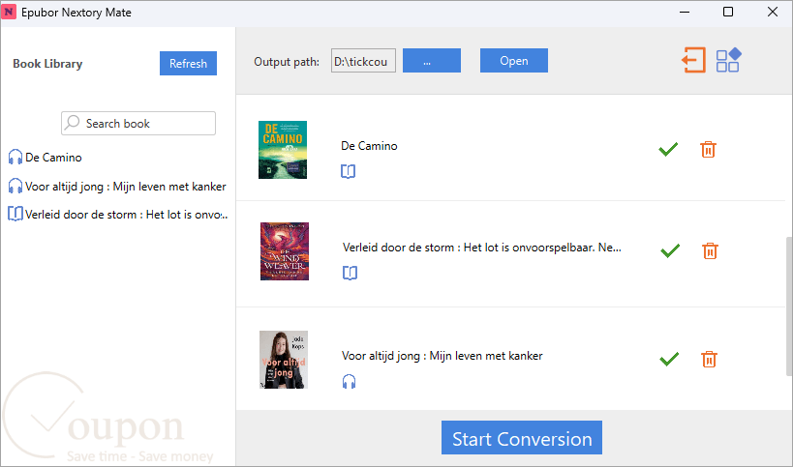Click audiobook headphone icon under Voor altijd jong title
This screenshot has height=467, width=793.
(349, 382)
